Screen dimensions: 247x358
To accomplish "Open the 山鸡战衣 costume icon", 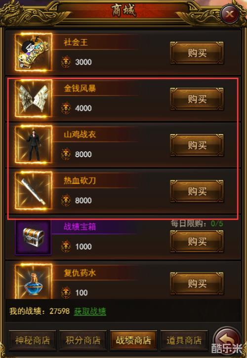I will [x=34, y=144].
